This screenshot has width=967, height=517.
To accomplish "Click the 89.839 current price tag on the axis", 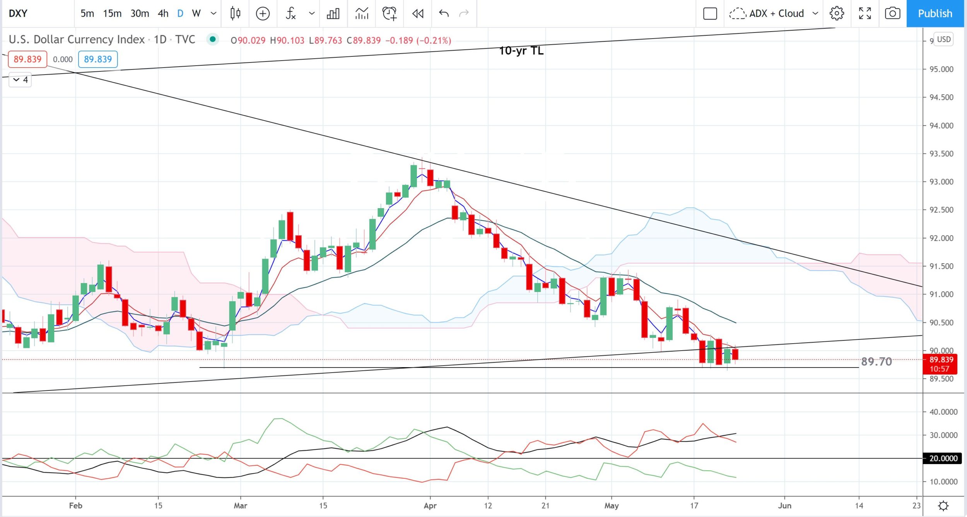I will coord(940,364).
